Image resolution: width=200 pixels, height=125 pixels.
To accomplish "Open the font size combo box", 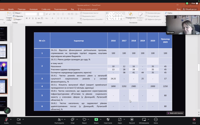I will click(x=42, y=14).
